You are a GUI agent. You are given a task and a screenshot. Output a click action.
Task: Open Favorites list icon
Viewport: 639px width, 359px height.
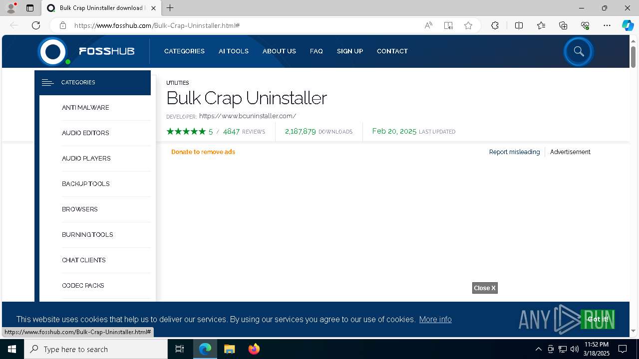click(541, 25)
